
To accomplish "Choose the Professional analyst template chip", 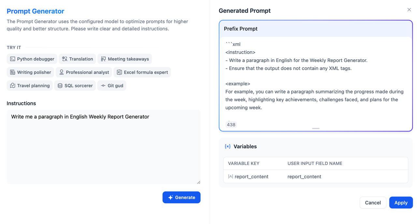I will (84, 72).
